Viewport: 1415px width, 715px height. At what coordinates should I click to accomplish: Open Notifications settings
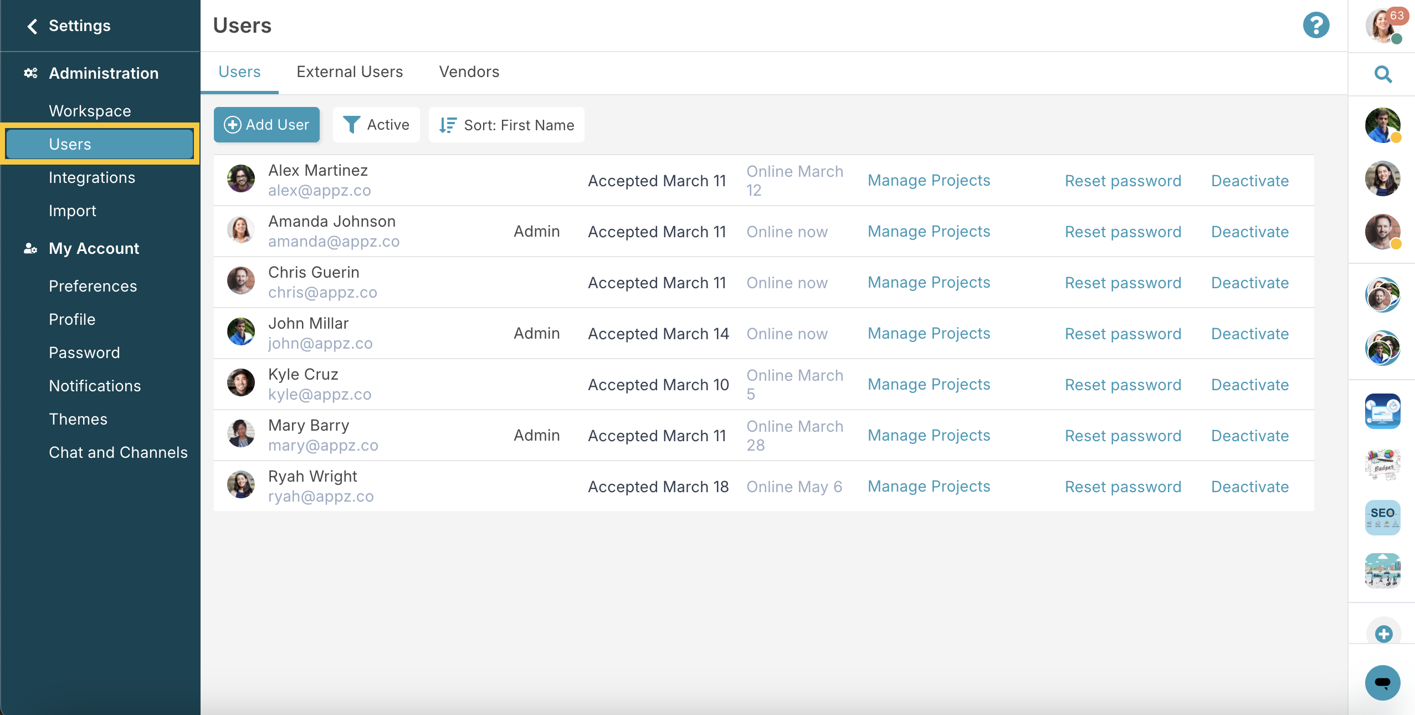click(95, 386)
